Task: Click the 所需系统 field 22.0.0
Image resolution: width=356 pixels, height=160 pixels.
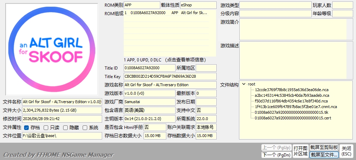Action: [206, 119]
